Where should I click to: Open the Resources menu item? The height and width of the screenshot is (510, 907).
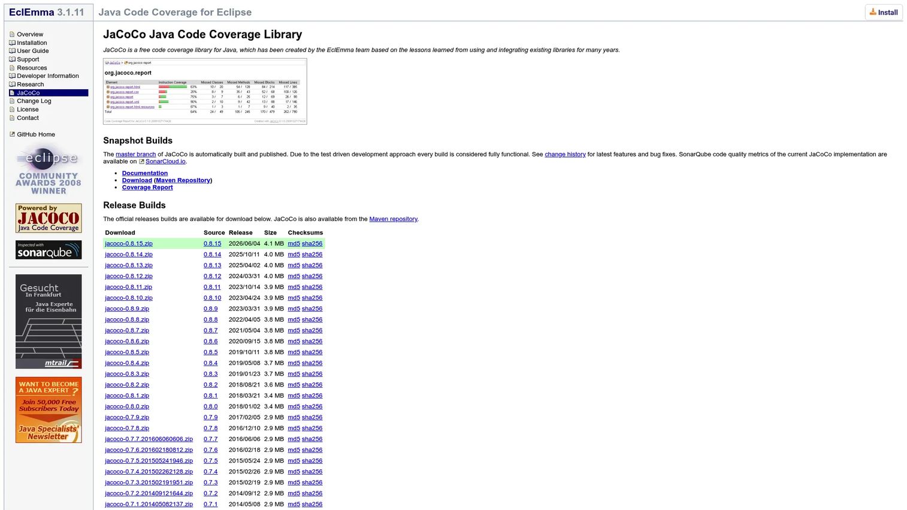click(x=32, y=68)
